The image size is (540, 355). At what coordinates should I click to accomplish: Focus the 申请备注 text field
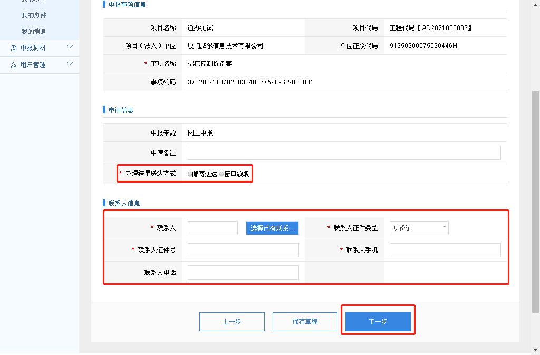click(344, 153)
